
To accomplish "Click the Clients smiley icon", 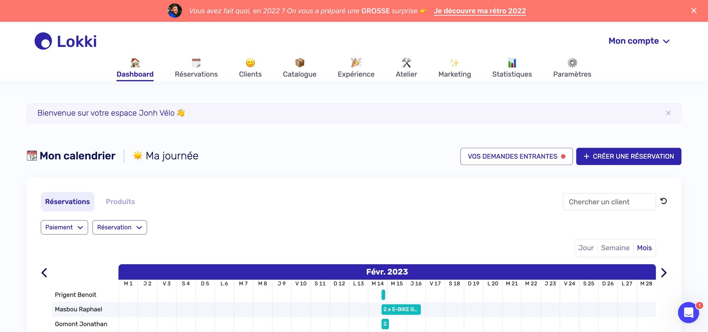I will [x=250, y=63].
